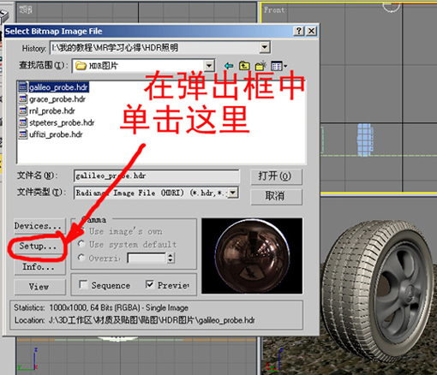Expand the History path dropdown
Viewport: 437px width, 375px height.
point(265,47)
